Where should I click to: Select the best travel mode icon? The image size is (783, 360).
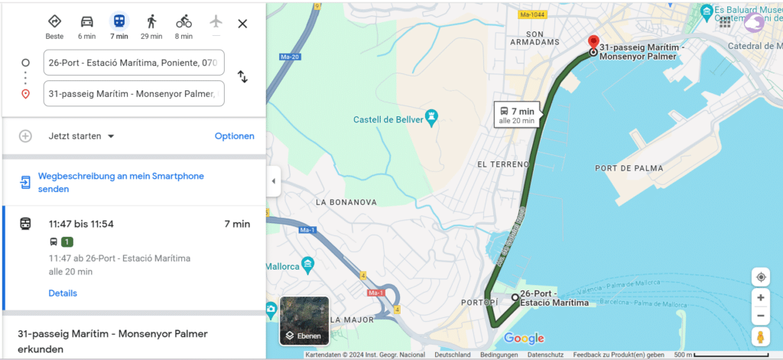click(x=54, y=21)
